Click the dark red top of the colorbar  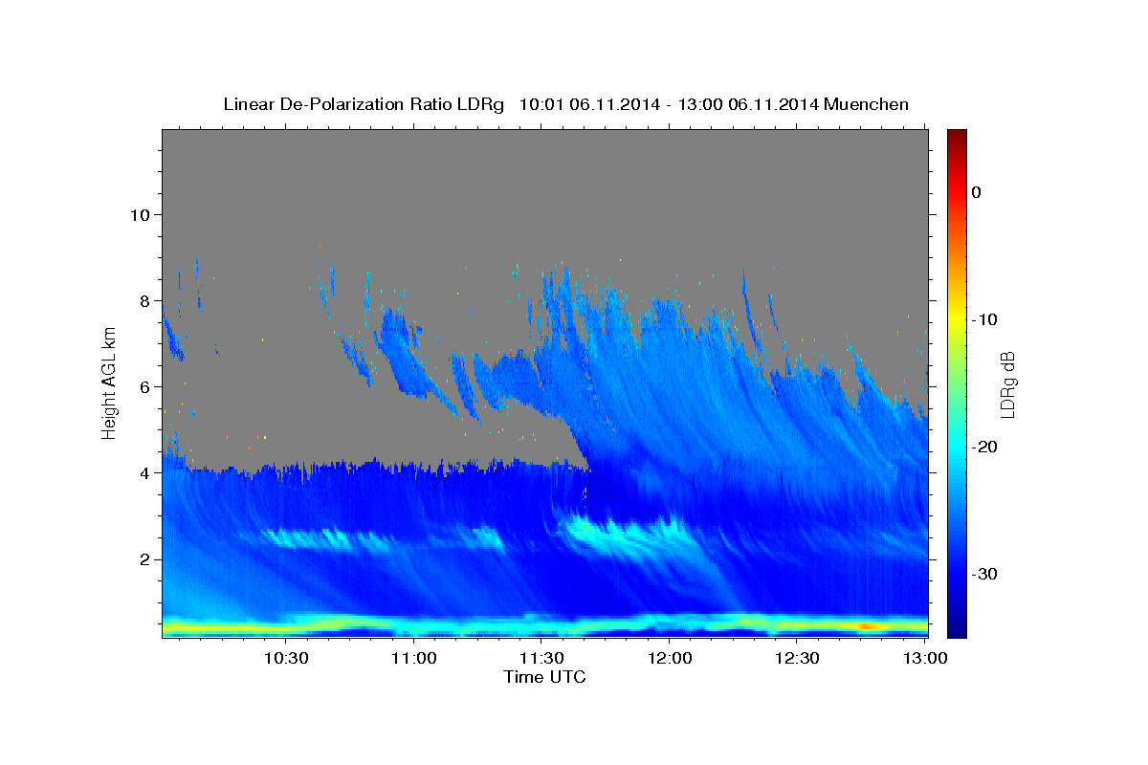957,137
